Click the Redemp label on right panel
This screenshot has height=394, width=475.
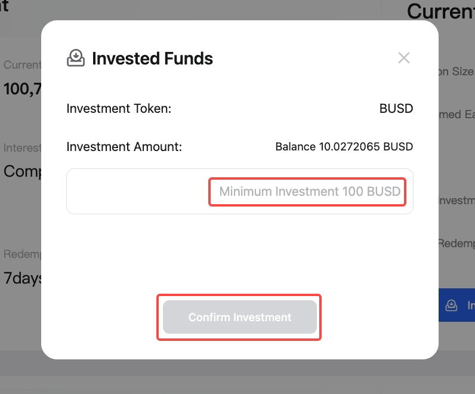456,243
